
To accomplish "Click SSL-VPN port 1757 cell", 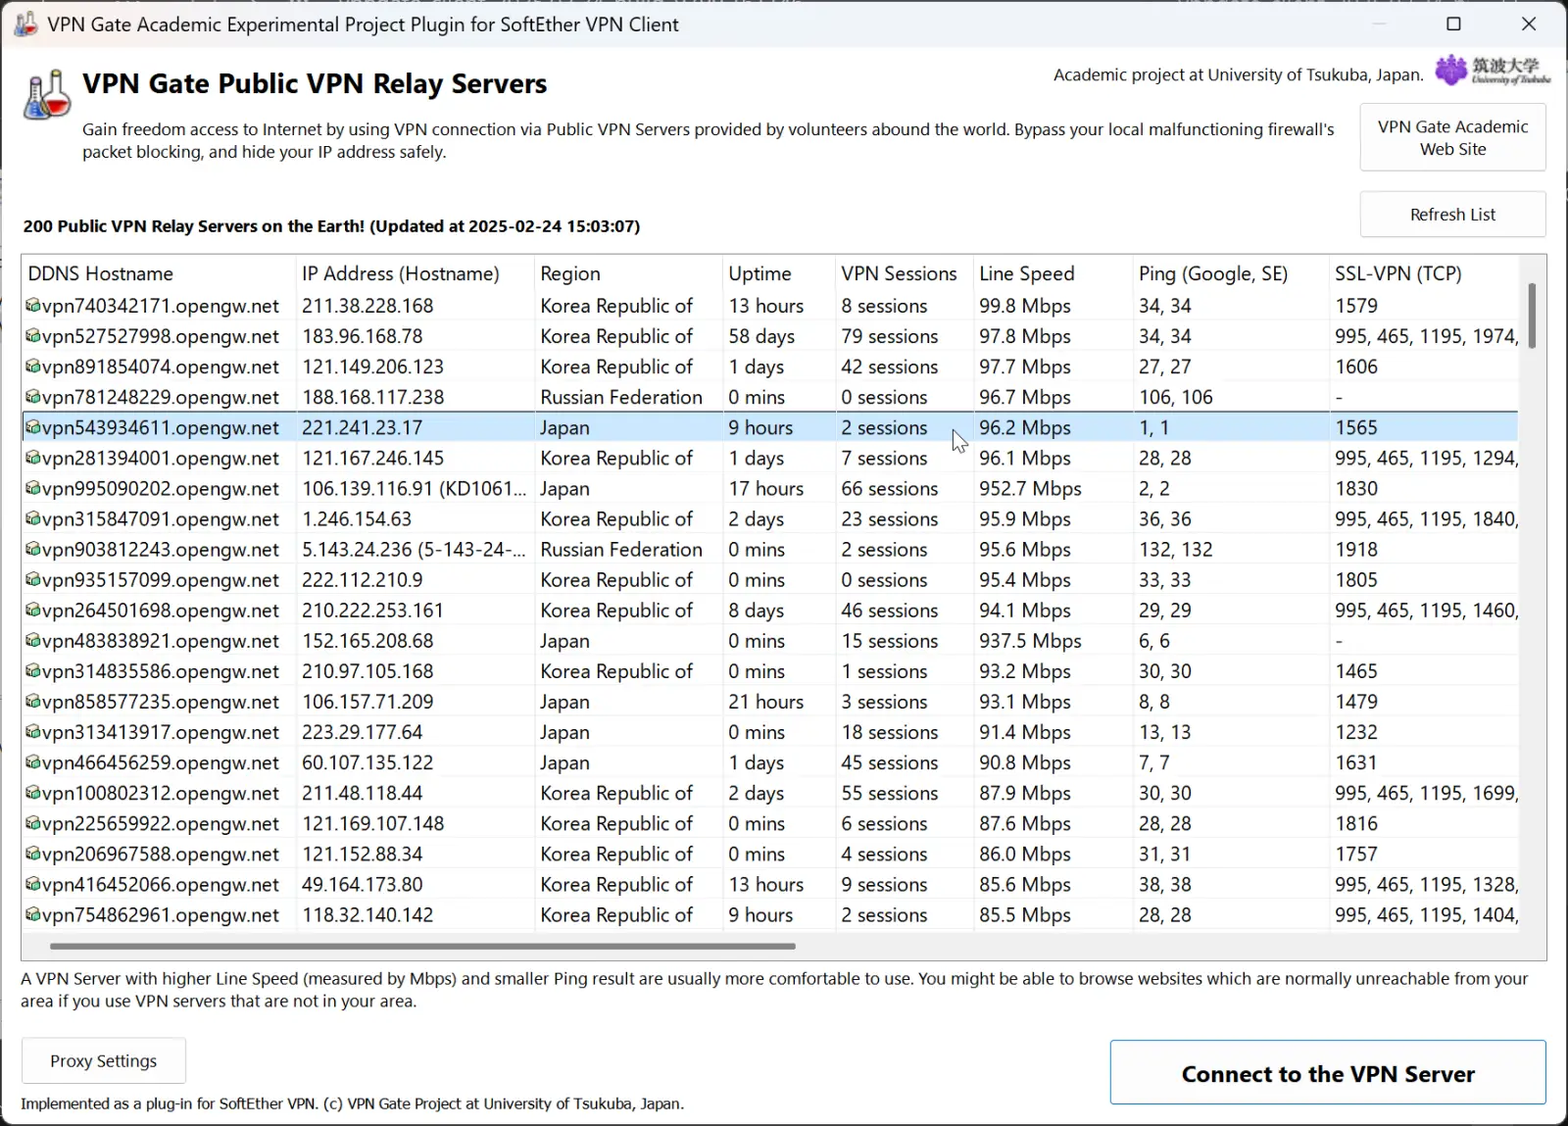I will click(x=1356, y=853).
